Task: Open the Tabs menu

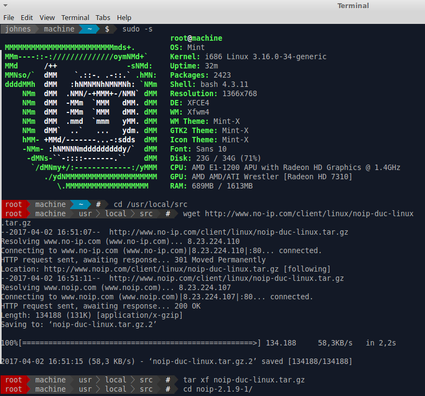Action: pyautogui.click(x=103, y=17)
